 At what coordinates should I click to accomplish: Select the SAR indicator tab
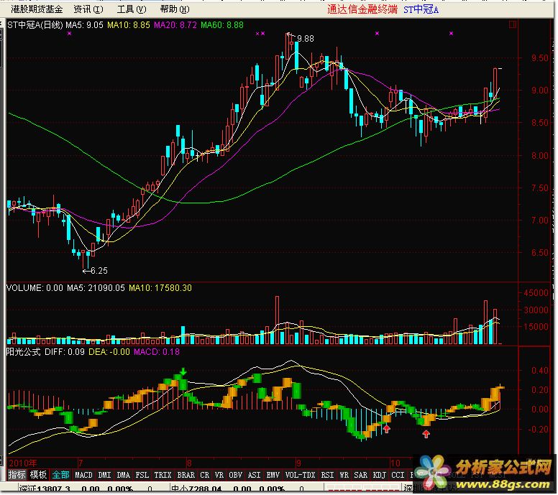(360, 475)
